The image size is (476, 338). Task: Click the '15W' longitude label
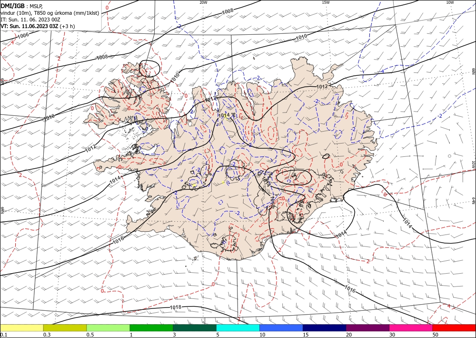click(x=326, y=2)
